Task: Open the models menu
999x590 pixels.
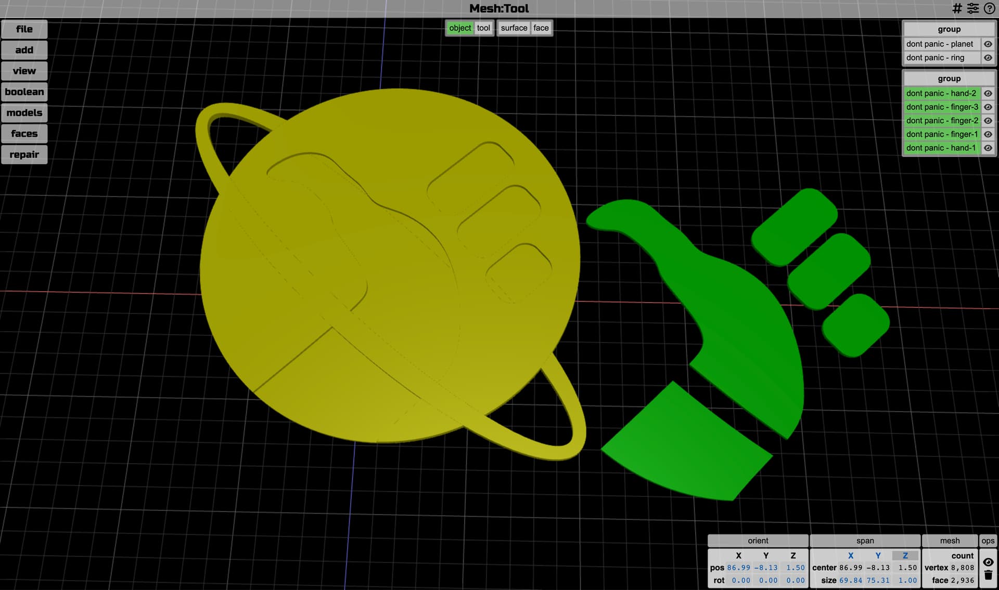Action: coord(24,113)
